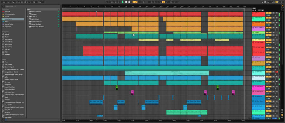Open the Templates folder
285x123 pixels.
[8, 85]
